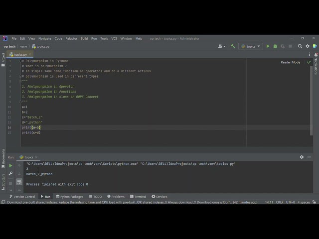Click the lock icon in status bar
The image size is (319, 239).
[315, 202]
